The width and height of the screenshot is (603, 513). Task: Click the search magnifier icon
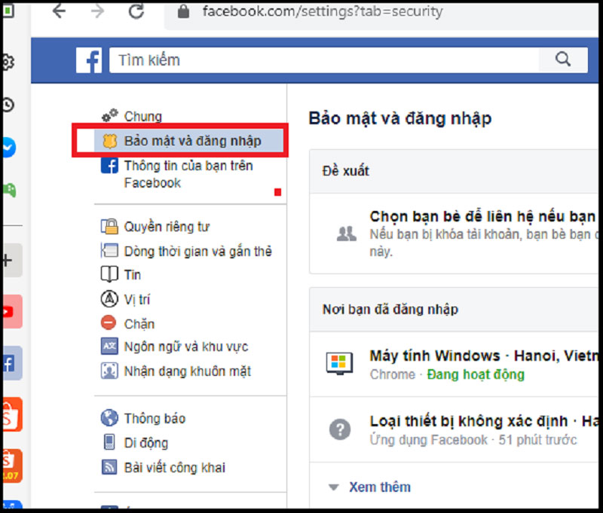565,59
